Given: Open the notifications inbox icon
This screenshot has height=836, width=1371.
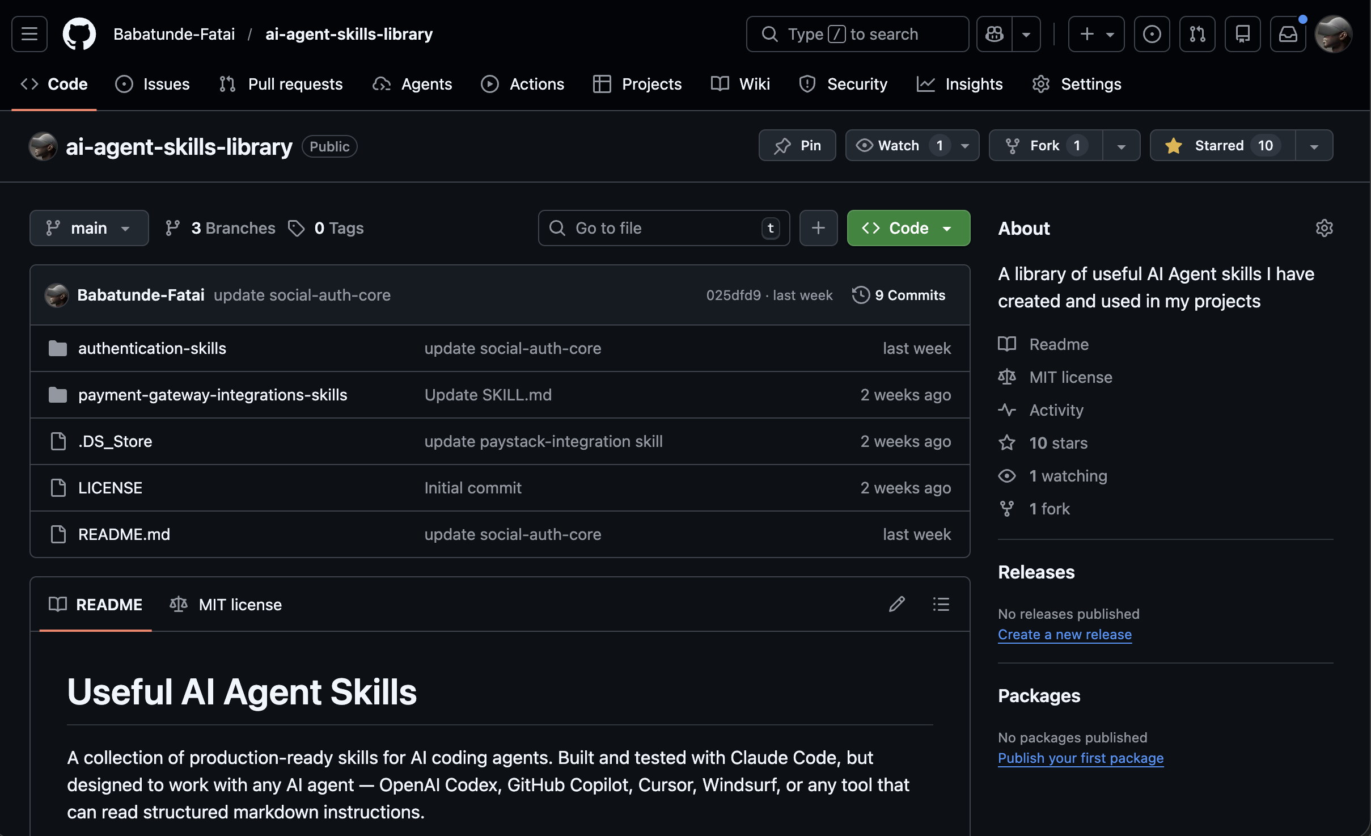Looking at the screenshot, I should click(x=1288, y=34).
